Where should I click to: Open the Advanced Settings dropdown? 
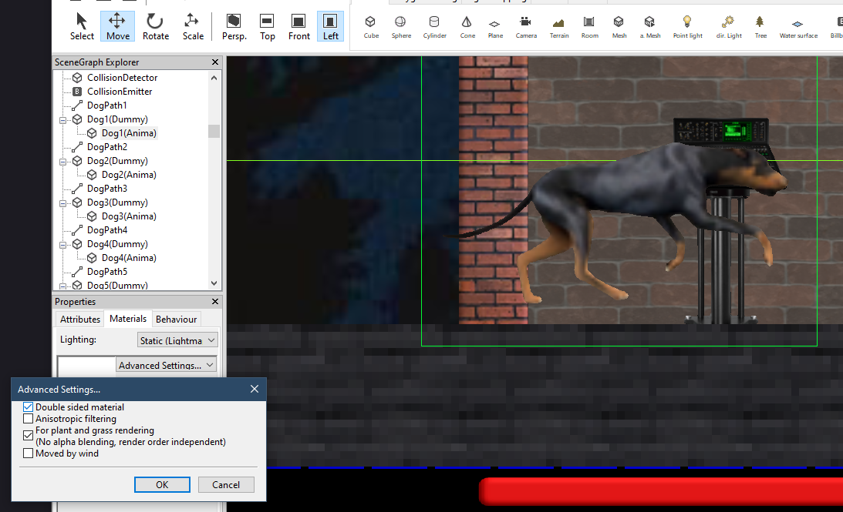[x=167, y=365]
